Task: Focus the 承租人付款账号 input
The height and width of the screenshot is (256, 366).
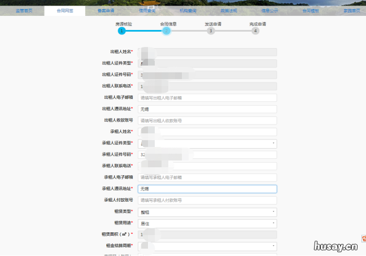Action: pos(207,201)
